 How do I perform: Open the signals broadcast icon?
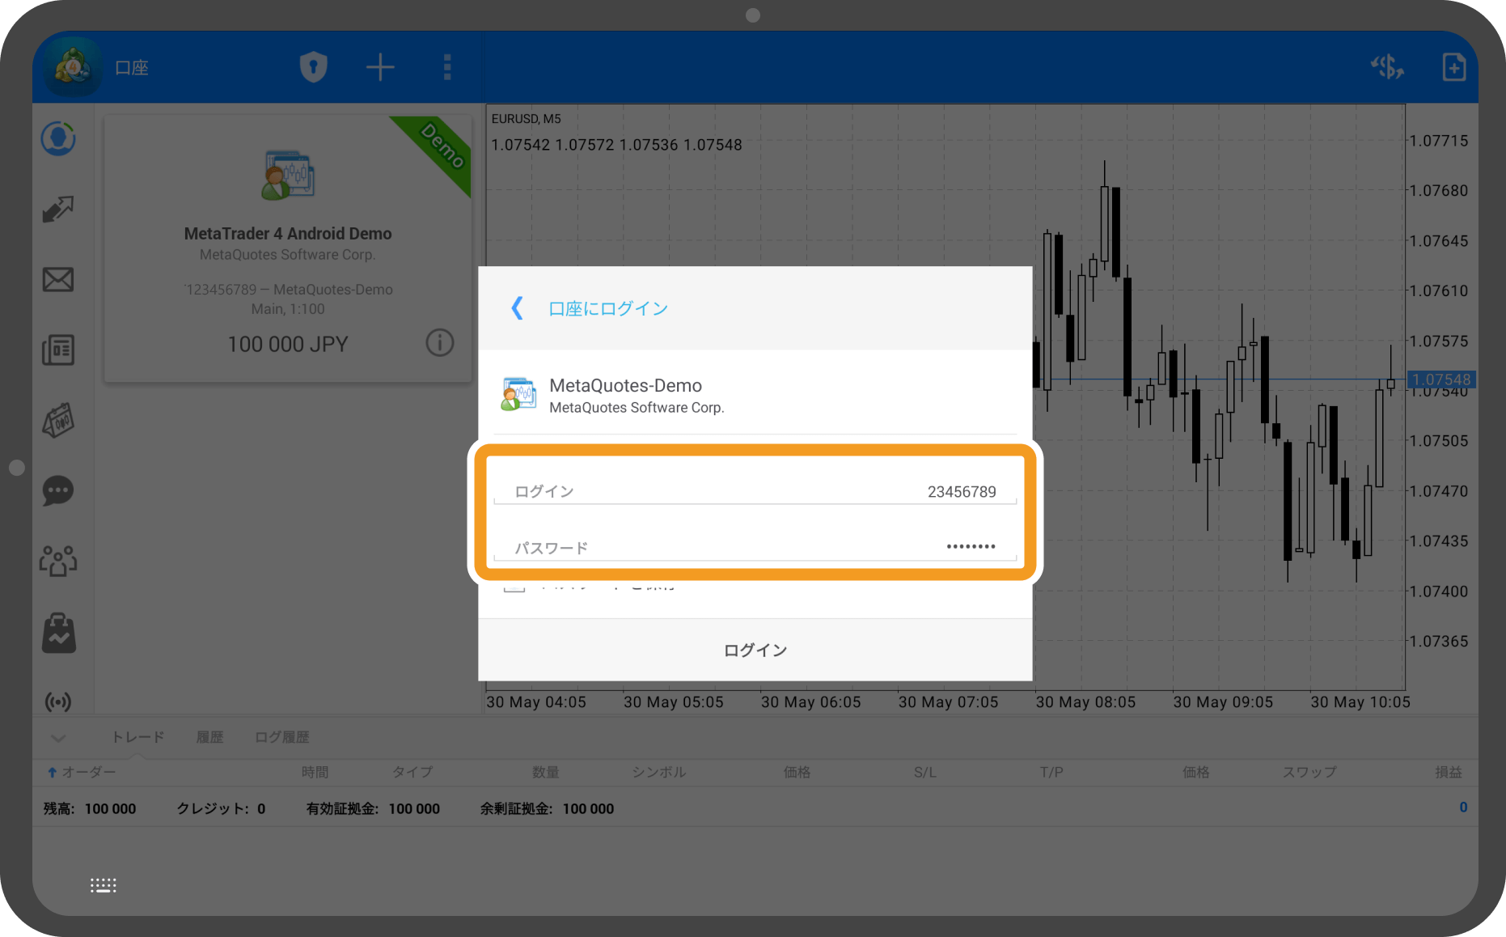pos(58,702)
